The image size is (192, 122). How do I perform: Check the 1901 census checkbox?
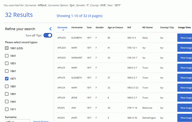tap(7, 102)
